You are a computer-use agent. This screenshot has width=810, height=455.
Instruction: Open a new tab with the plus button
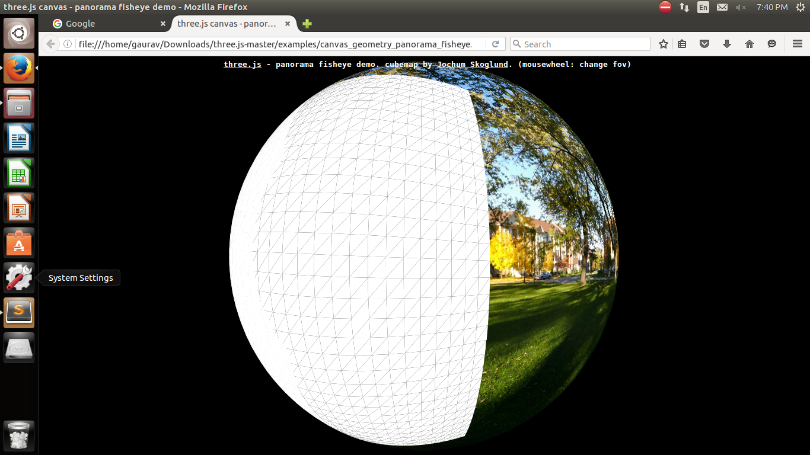pos(307,24)
